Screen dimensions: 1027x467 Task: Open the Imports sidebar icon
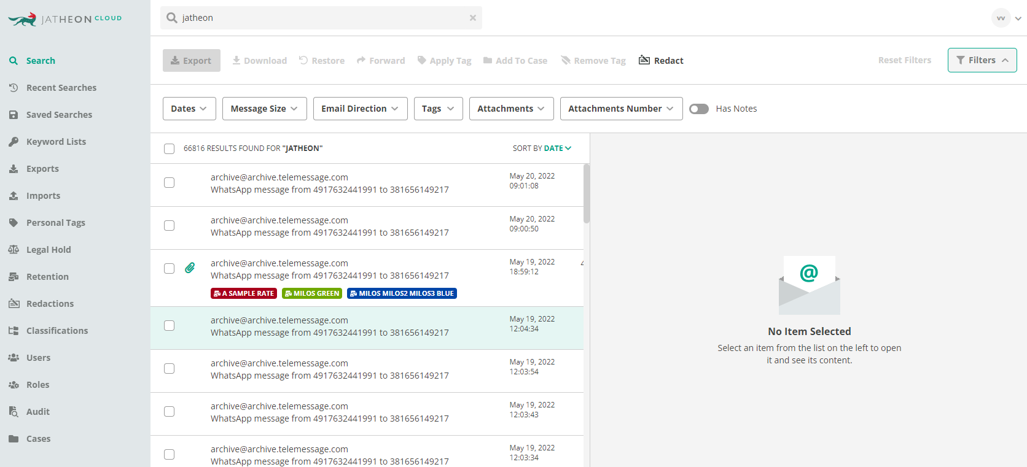tap(14, 196)
